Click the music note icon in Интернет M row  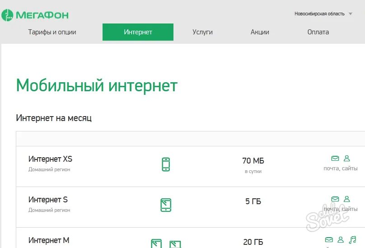pos(352,239)
